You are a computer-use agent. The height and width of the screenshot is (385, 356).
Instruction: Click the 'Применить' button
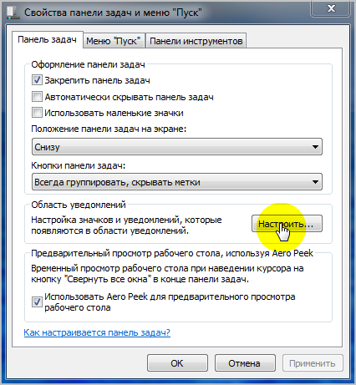[313, 363]
